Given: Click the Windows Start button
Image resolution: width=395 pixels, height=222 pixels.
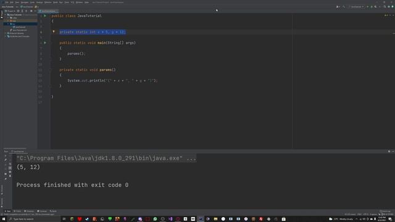Looking at the screenshot, I should point(4,219).
